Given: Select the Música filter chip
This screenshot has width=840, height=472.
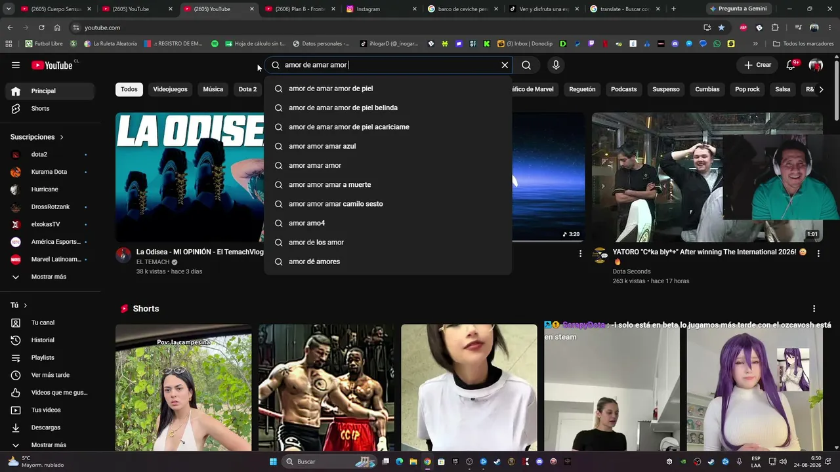Looking at the screenshot, I should (x=213, y=89).
